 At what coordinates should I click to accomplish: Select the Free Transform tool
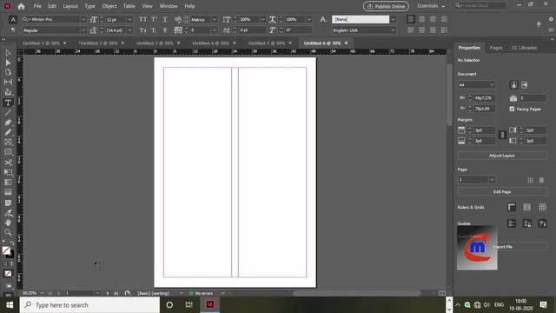tap(8, 172)
